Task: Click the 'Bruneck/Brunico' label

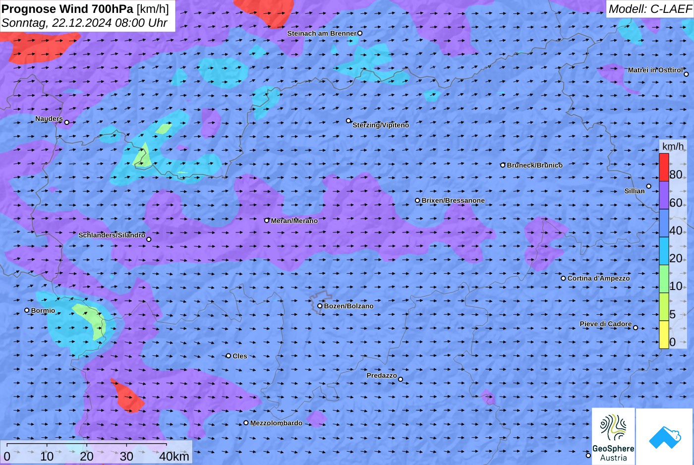Action: [x=535, y=165]
